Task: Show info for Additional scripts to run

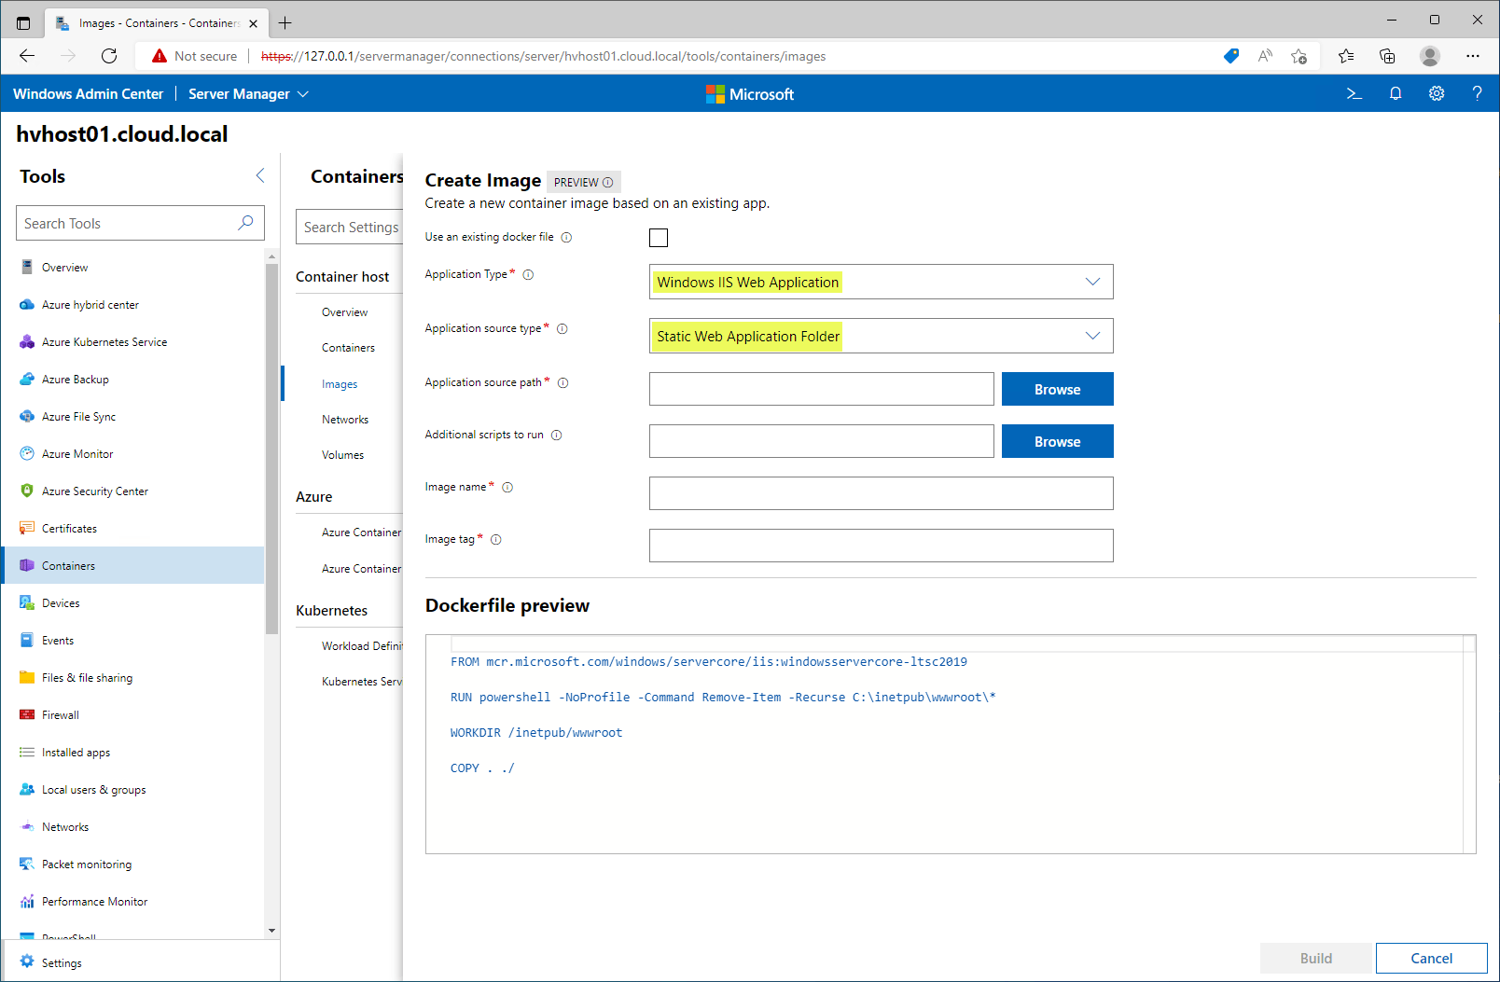Action: point(557,435)
